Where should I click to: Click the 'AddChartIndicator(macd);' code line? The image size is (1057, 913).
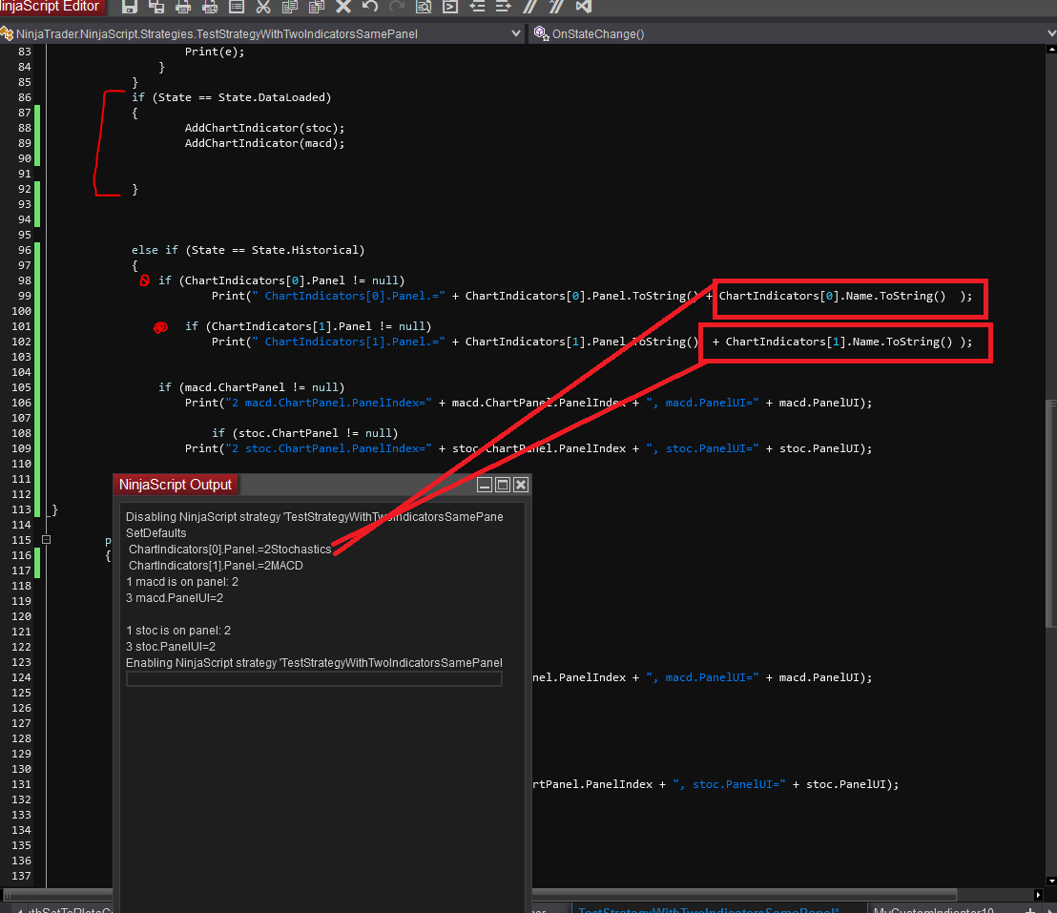click(264, 143)
